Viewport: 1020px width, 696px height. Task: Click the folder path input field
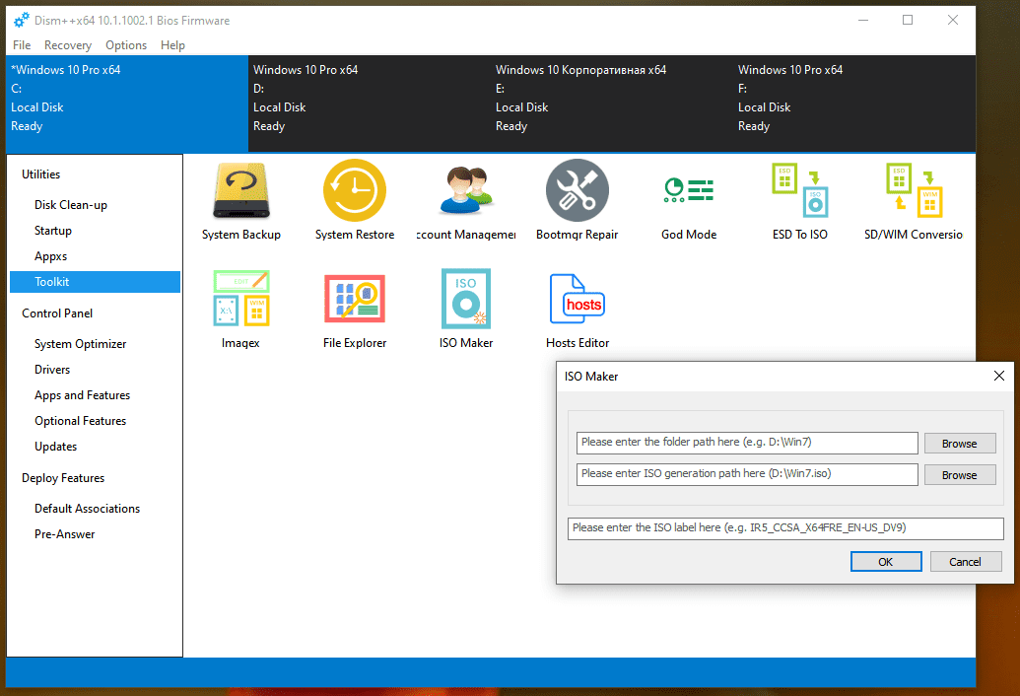click(747, 443)
